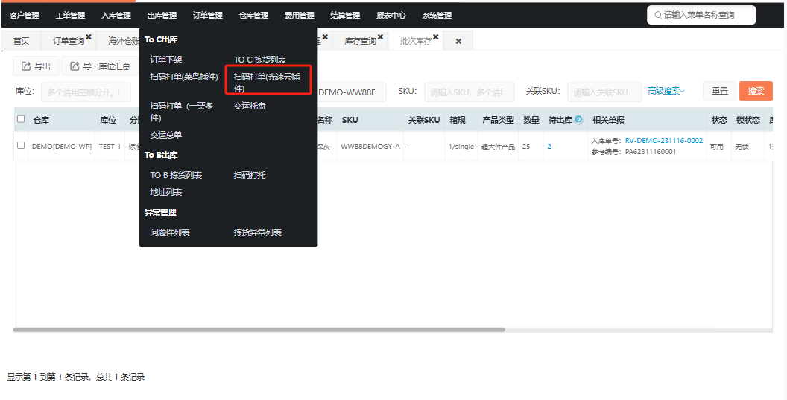The width and height of the screenshot is (787, 400).
Task: Focus the 关联SKU input field
Action: click(604, 92)
